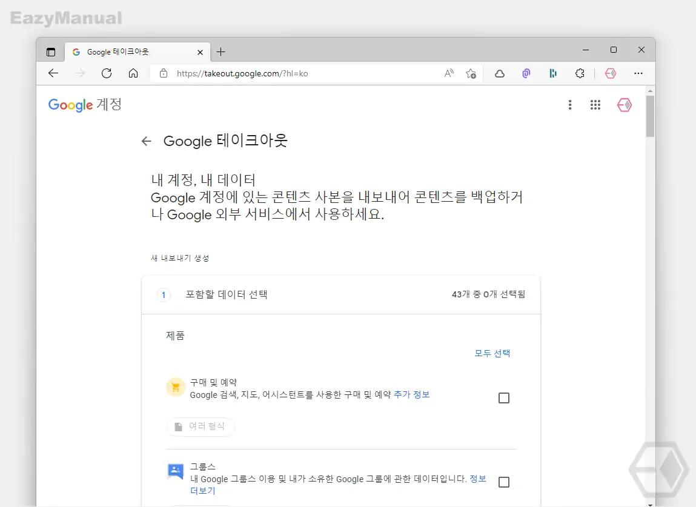Click the 구매 및 예약 shopping cart icon
Viewport: 696px width, 507px height.
pos(176,387)
